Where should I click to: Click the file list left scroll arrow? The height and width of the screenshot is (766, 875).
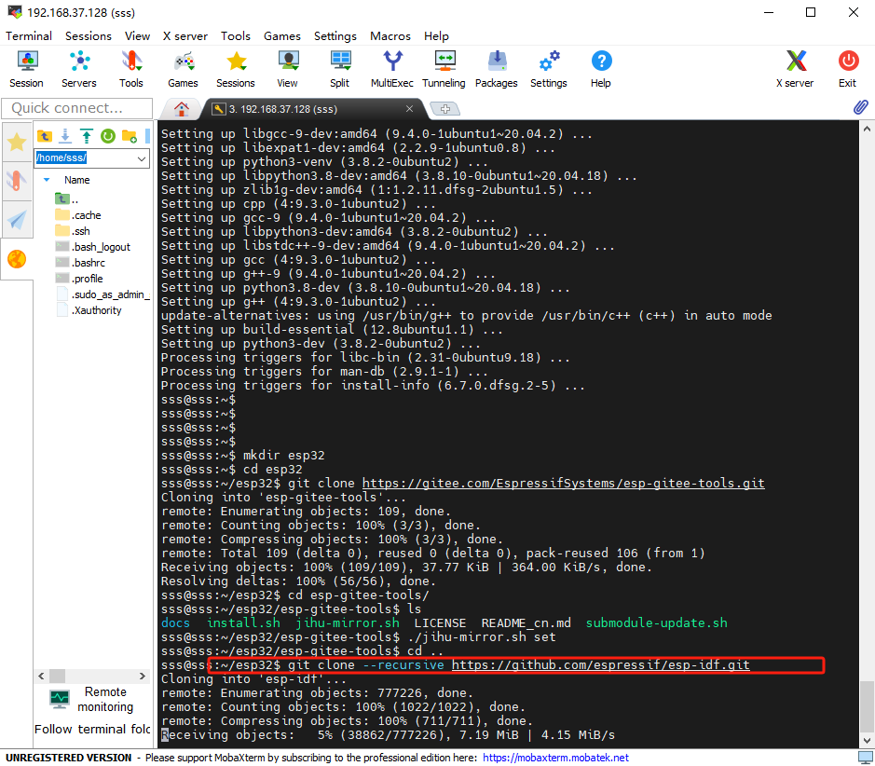pos(41,677)
